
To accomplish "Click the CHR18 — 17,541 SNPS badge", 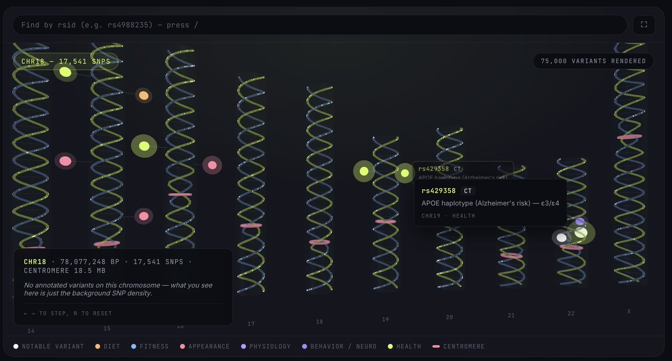I will [x=66, y=61].
